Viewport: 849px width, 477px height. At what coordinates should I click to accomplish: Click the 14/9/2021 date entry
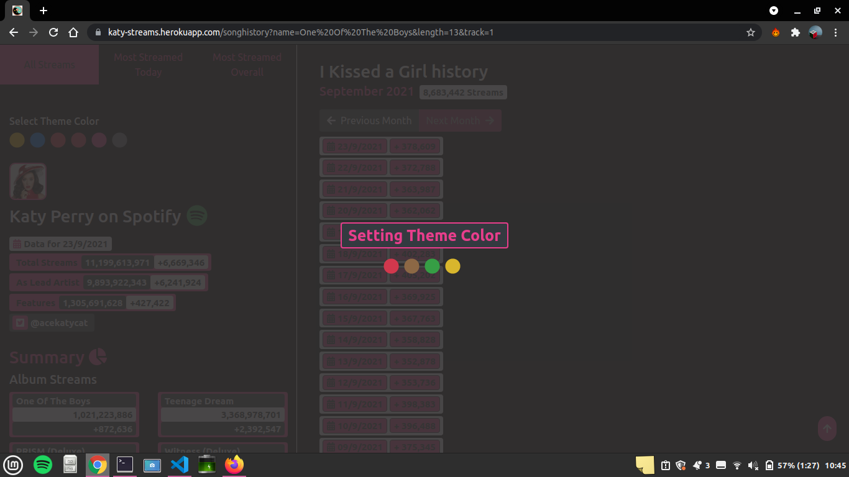coord(354,340)
